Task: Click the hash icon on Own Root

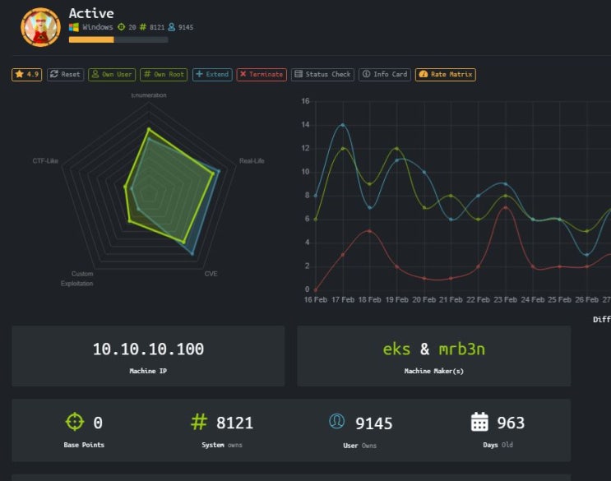Action: (147, 74)
